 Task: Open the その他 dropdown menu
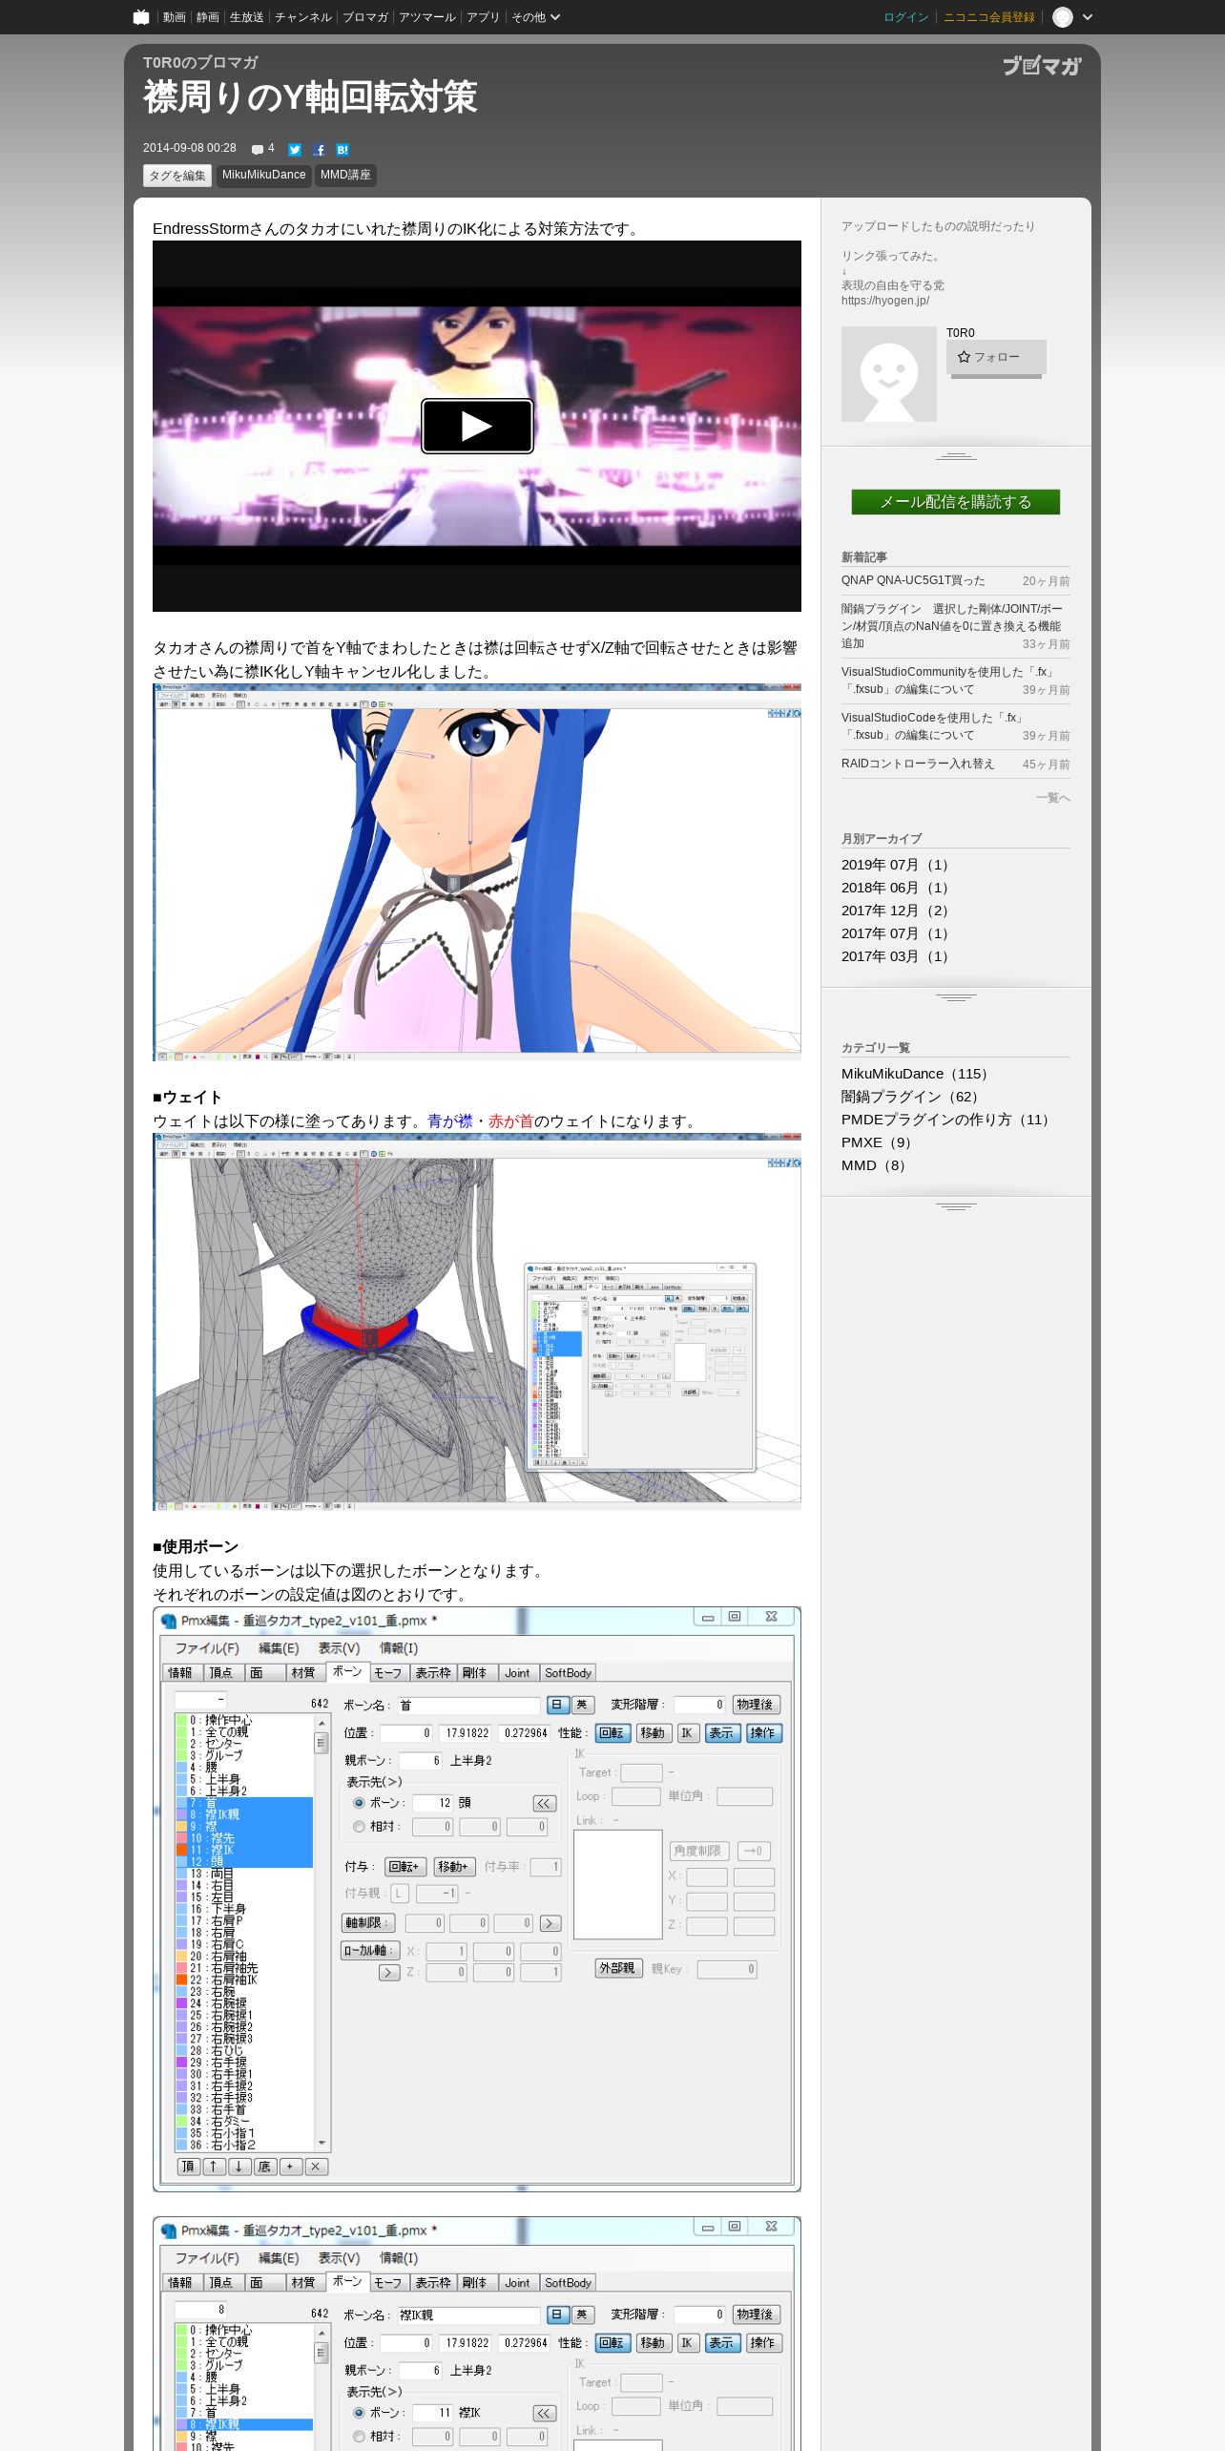pyautogui.click(x=535, y=17)
